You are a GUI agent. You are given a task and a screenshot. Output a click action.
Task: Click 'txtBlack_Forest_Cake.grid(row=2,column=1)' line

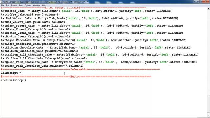[35, 29]
